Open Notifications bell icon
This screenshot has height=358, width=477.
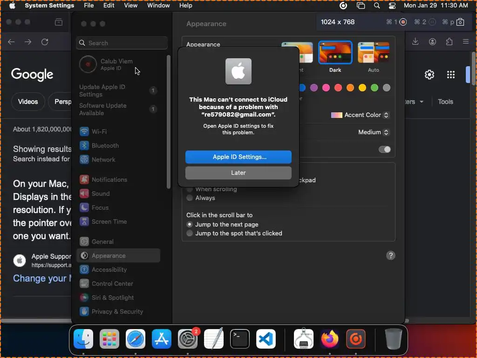(84, 179)
